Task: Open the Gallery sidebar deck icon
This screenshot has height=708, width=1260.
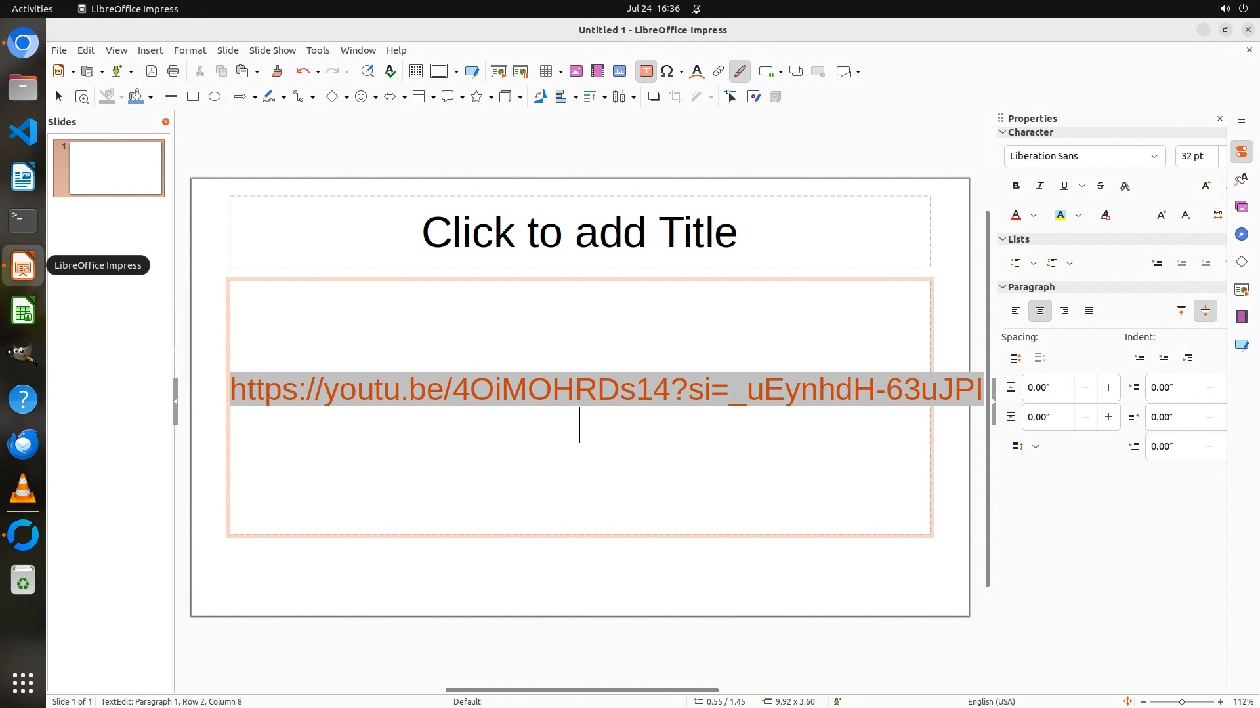Action: coord(1241,207)
